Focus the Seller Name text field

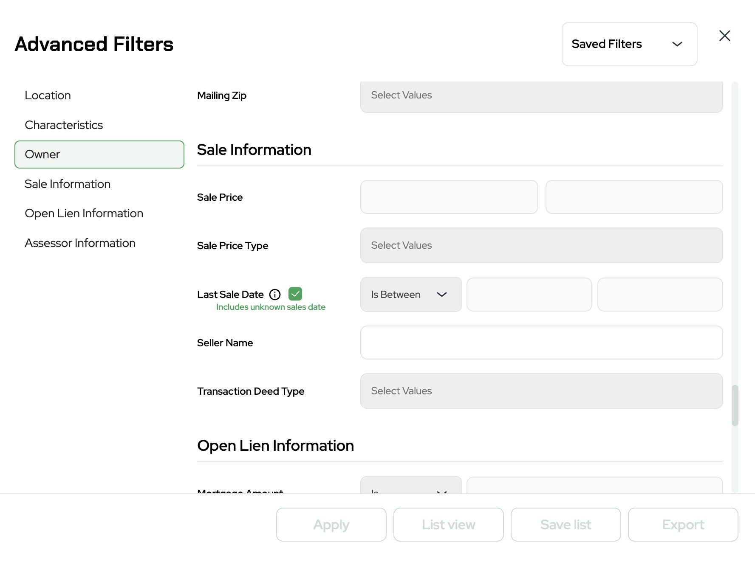tap(541, 343)
